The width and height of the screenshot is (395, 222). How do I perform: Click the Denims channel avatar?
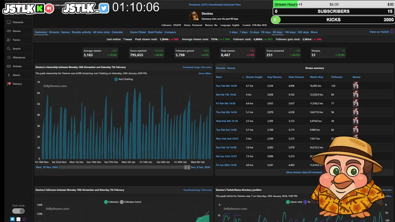pyautogui.click(x=194, y=16)
